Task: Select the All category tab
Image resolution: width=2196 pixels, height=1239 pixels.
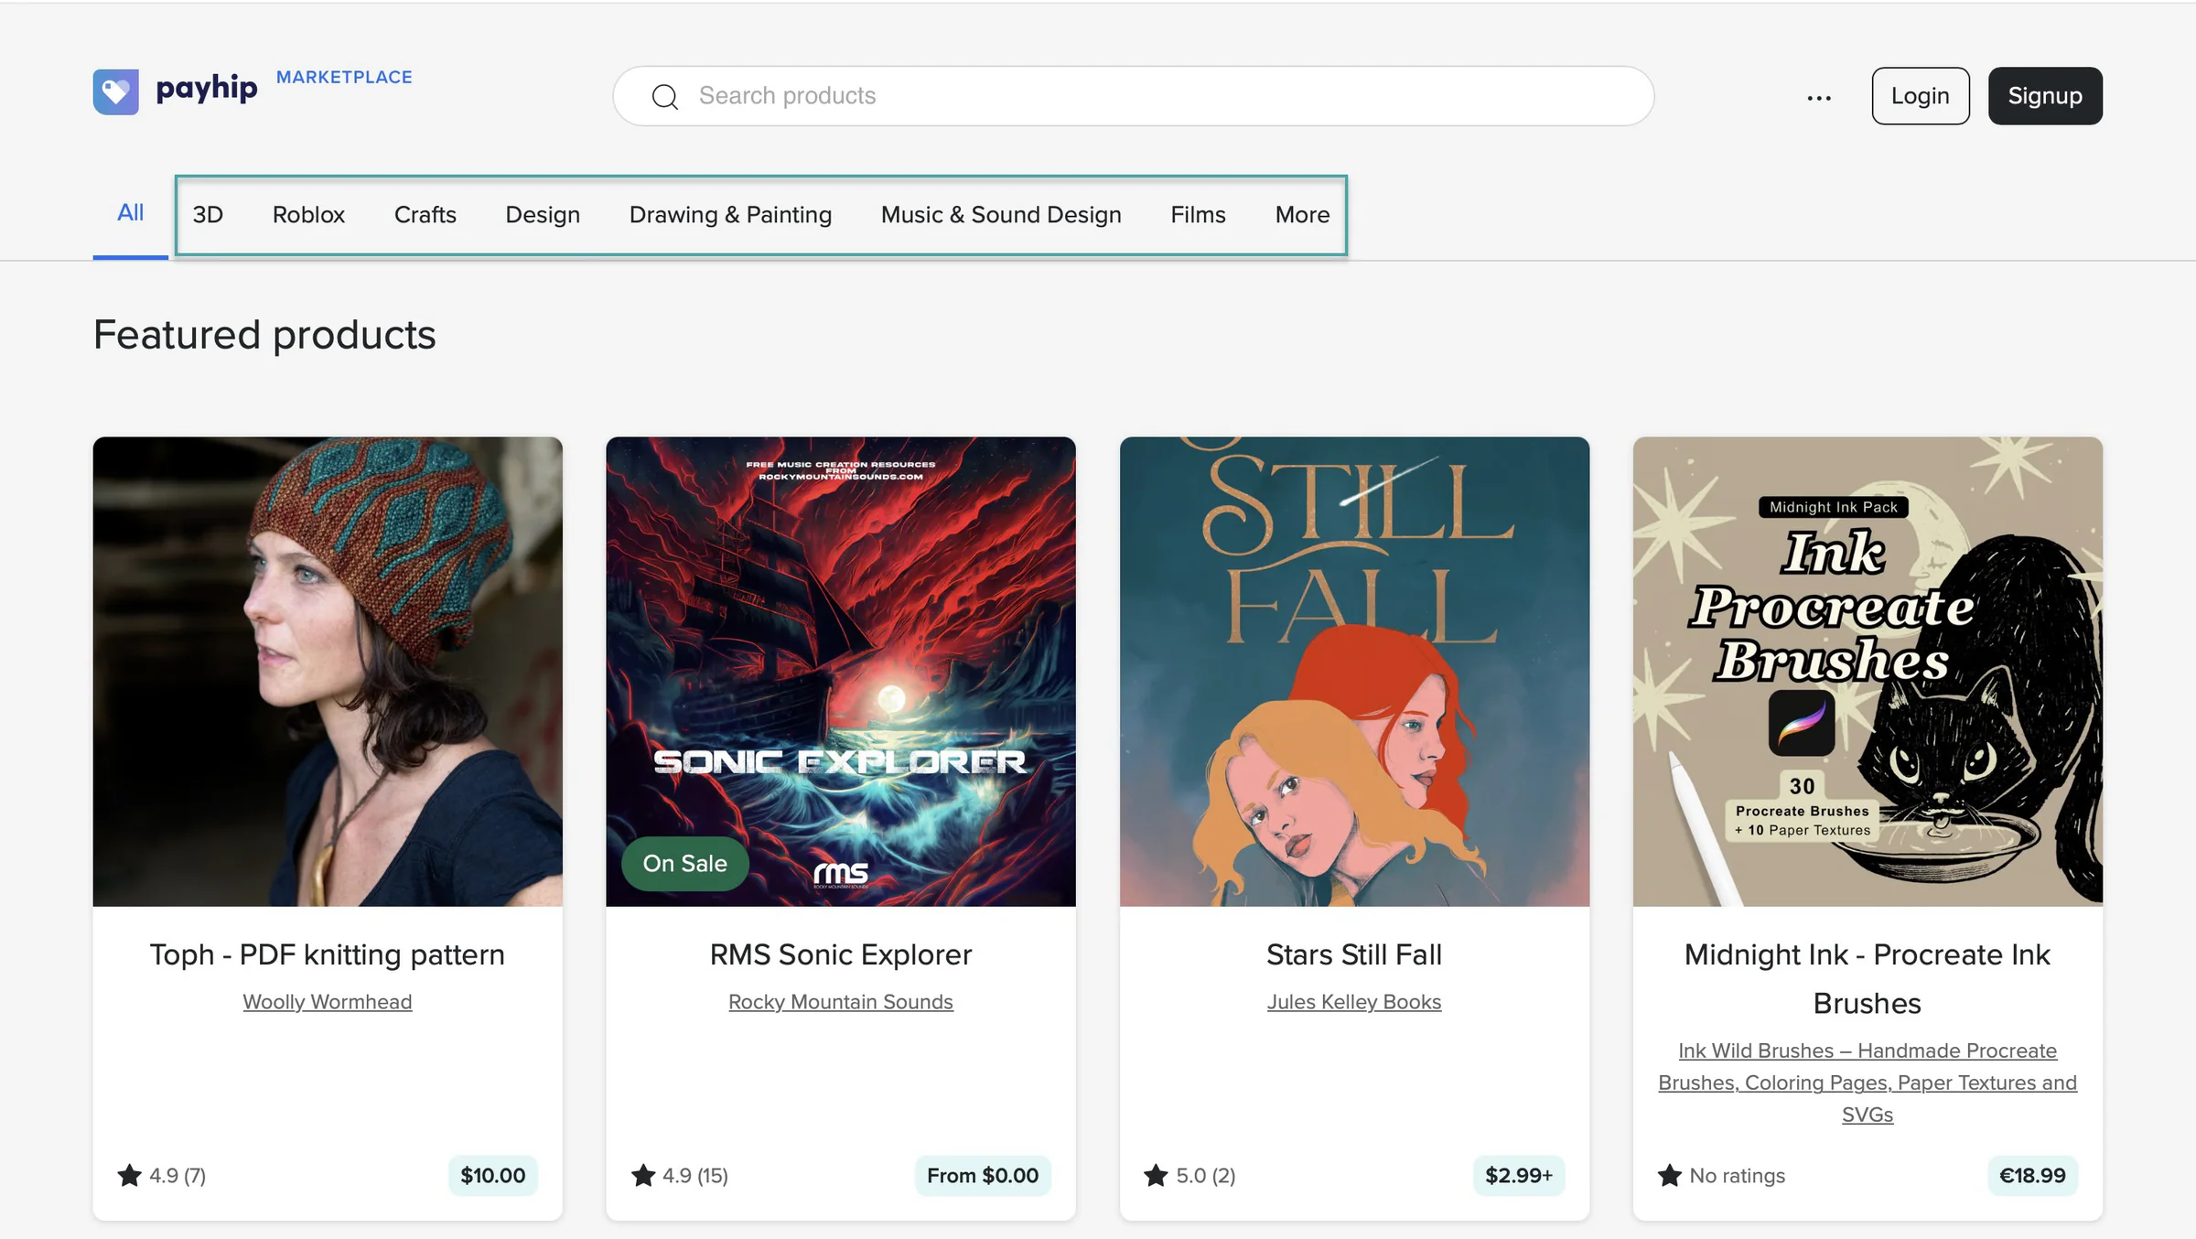Action: [130, 213]
